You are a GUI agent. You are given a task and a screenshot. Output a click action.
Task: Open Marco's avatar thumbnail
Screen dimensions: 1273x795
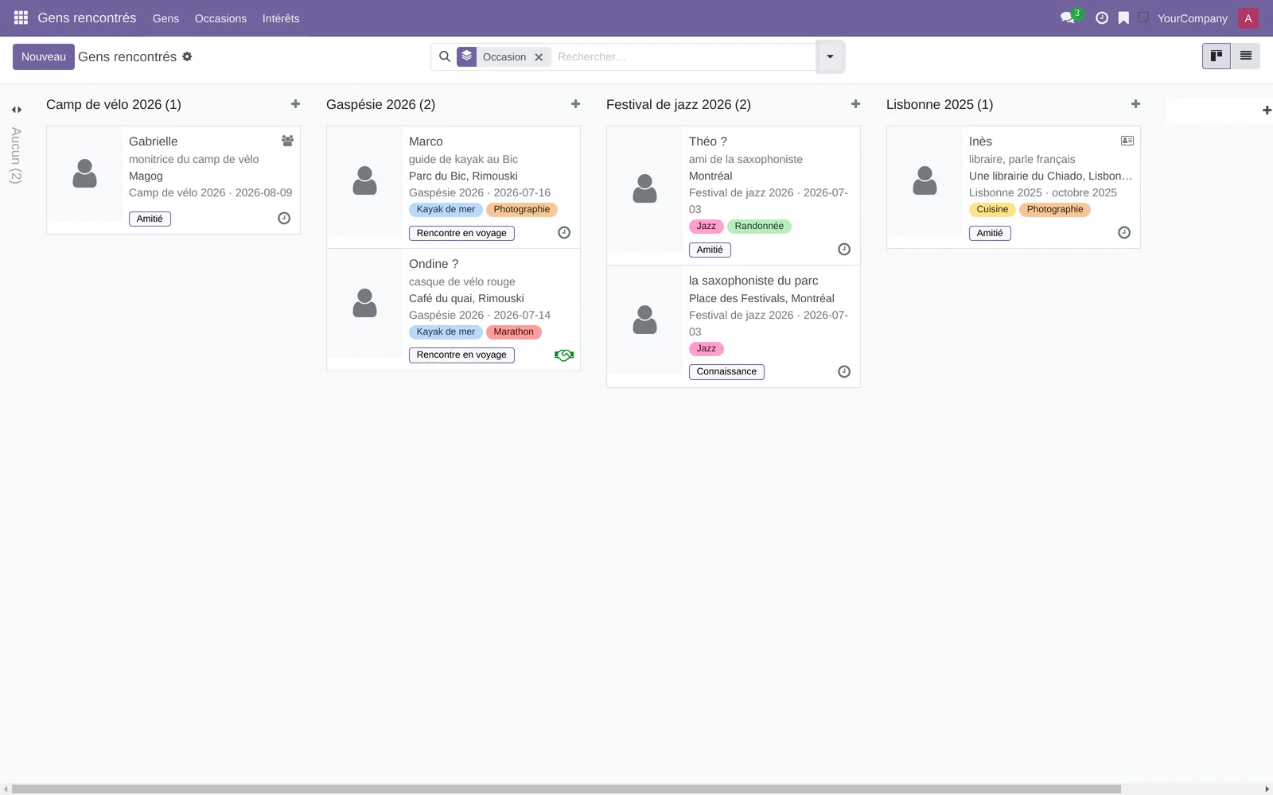[x=364, y=180]
